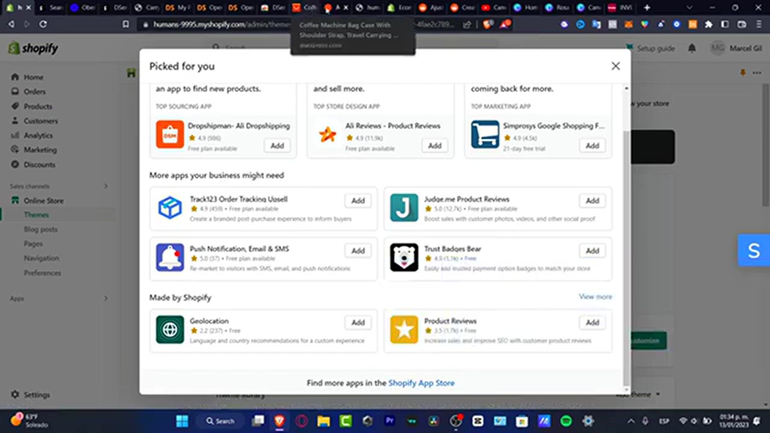Select Themes under Online Store

point(36,215)
